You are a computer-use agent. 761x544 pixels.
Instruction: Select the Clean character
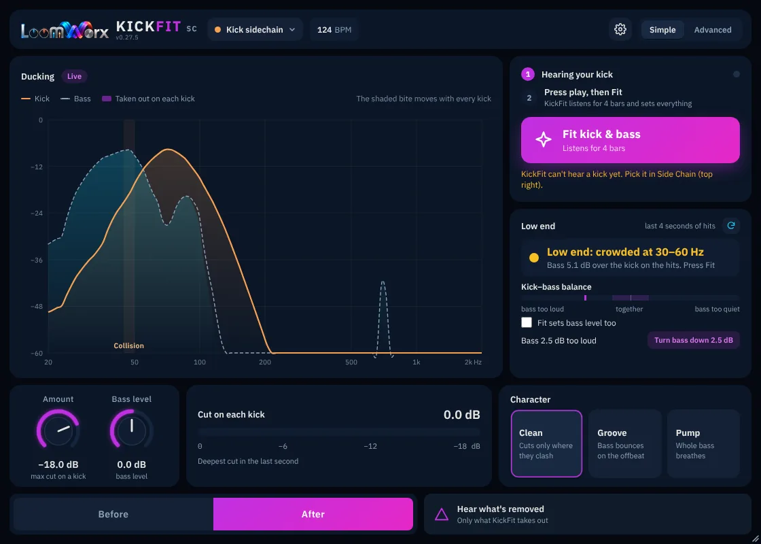click(x=546, y=444)
